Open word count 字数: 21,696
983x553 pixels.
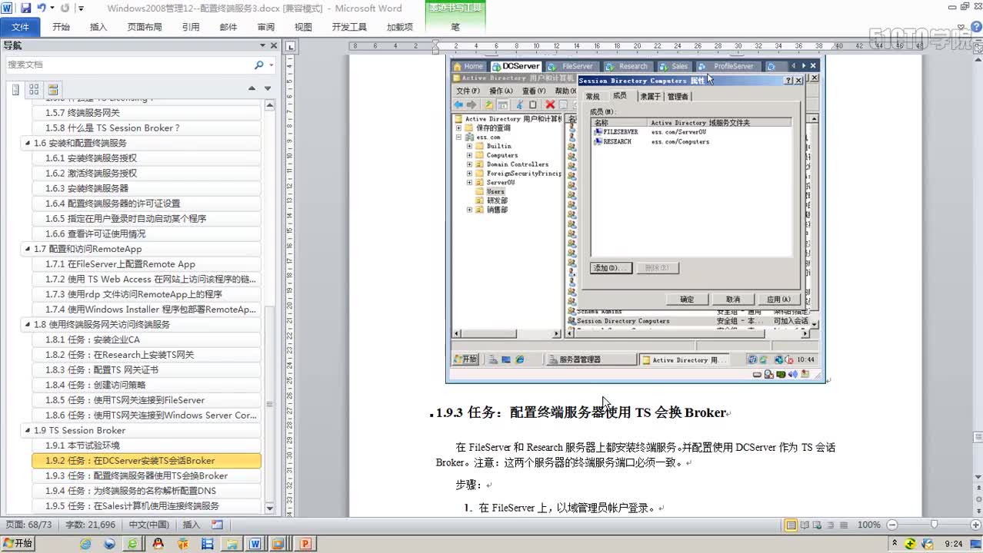click(90, 525)
